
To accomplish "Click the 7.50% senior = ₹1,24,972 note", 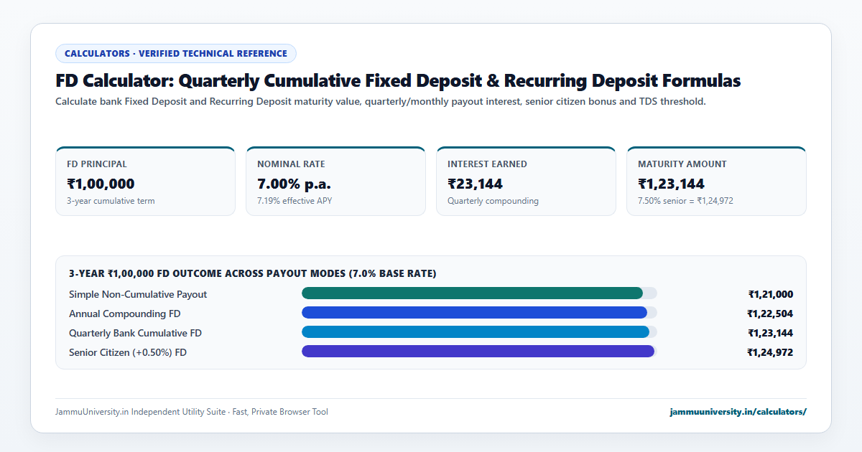I will [685, 201].
